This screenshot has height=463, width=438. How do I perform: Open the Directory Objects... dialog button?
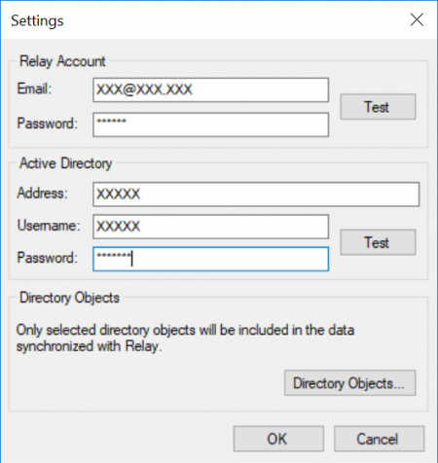[x=350, y=383]
